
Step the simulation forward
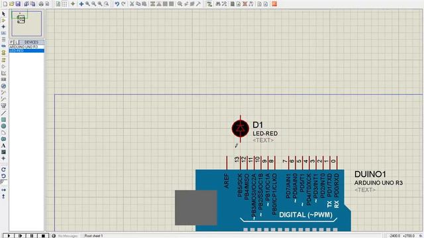[x=20, y=235]
